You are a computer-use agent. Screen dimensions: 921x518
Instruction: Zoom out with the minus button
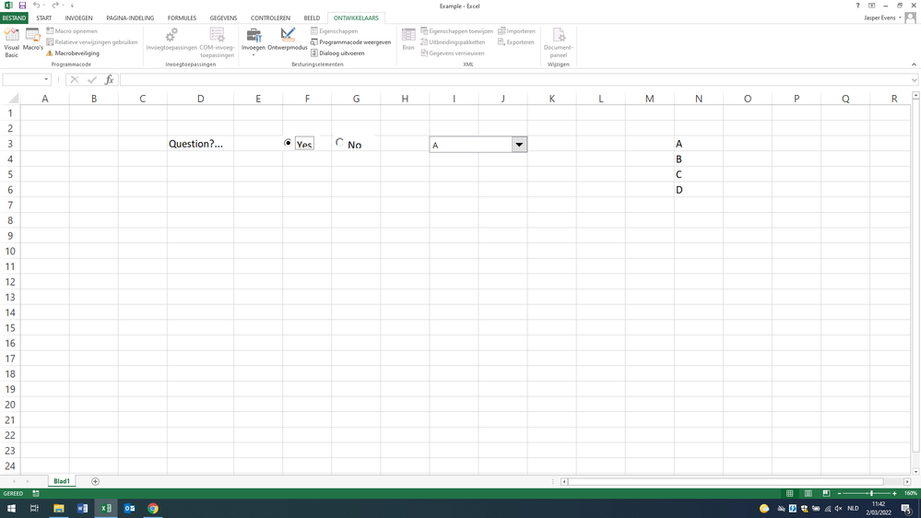pyautogui.click(x=839, y=493)
